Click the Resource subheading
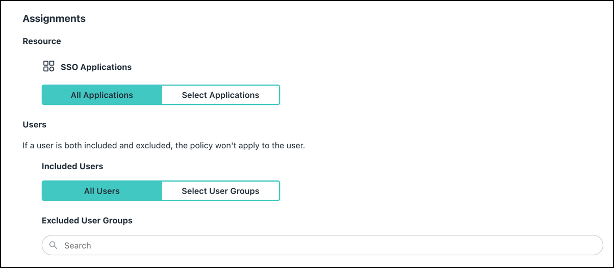Image resolution: width=614 pixels, height=268 pixels. 42,41
